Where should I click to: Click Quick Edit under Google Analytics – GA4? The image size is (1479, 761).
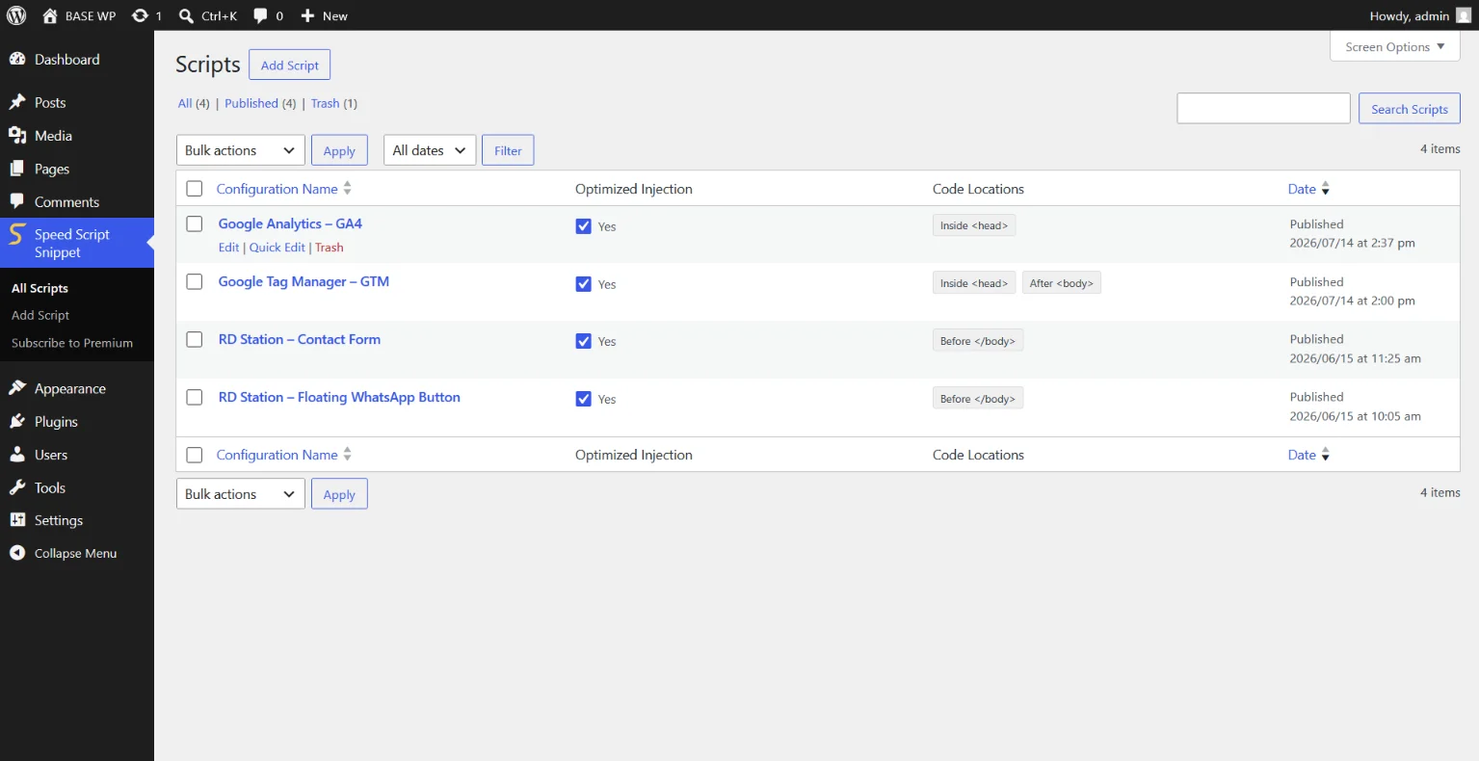[x=277, y=248]
